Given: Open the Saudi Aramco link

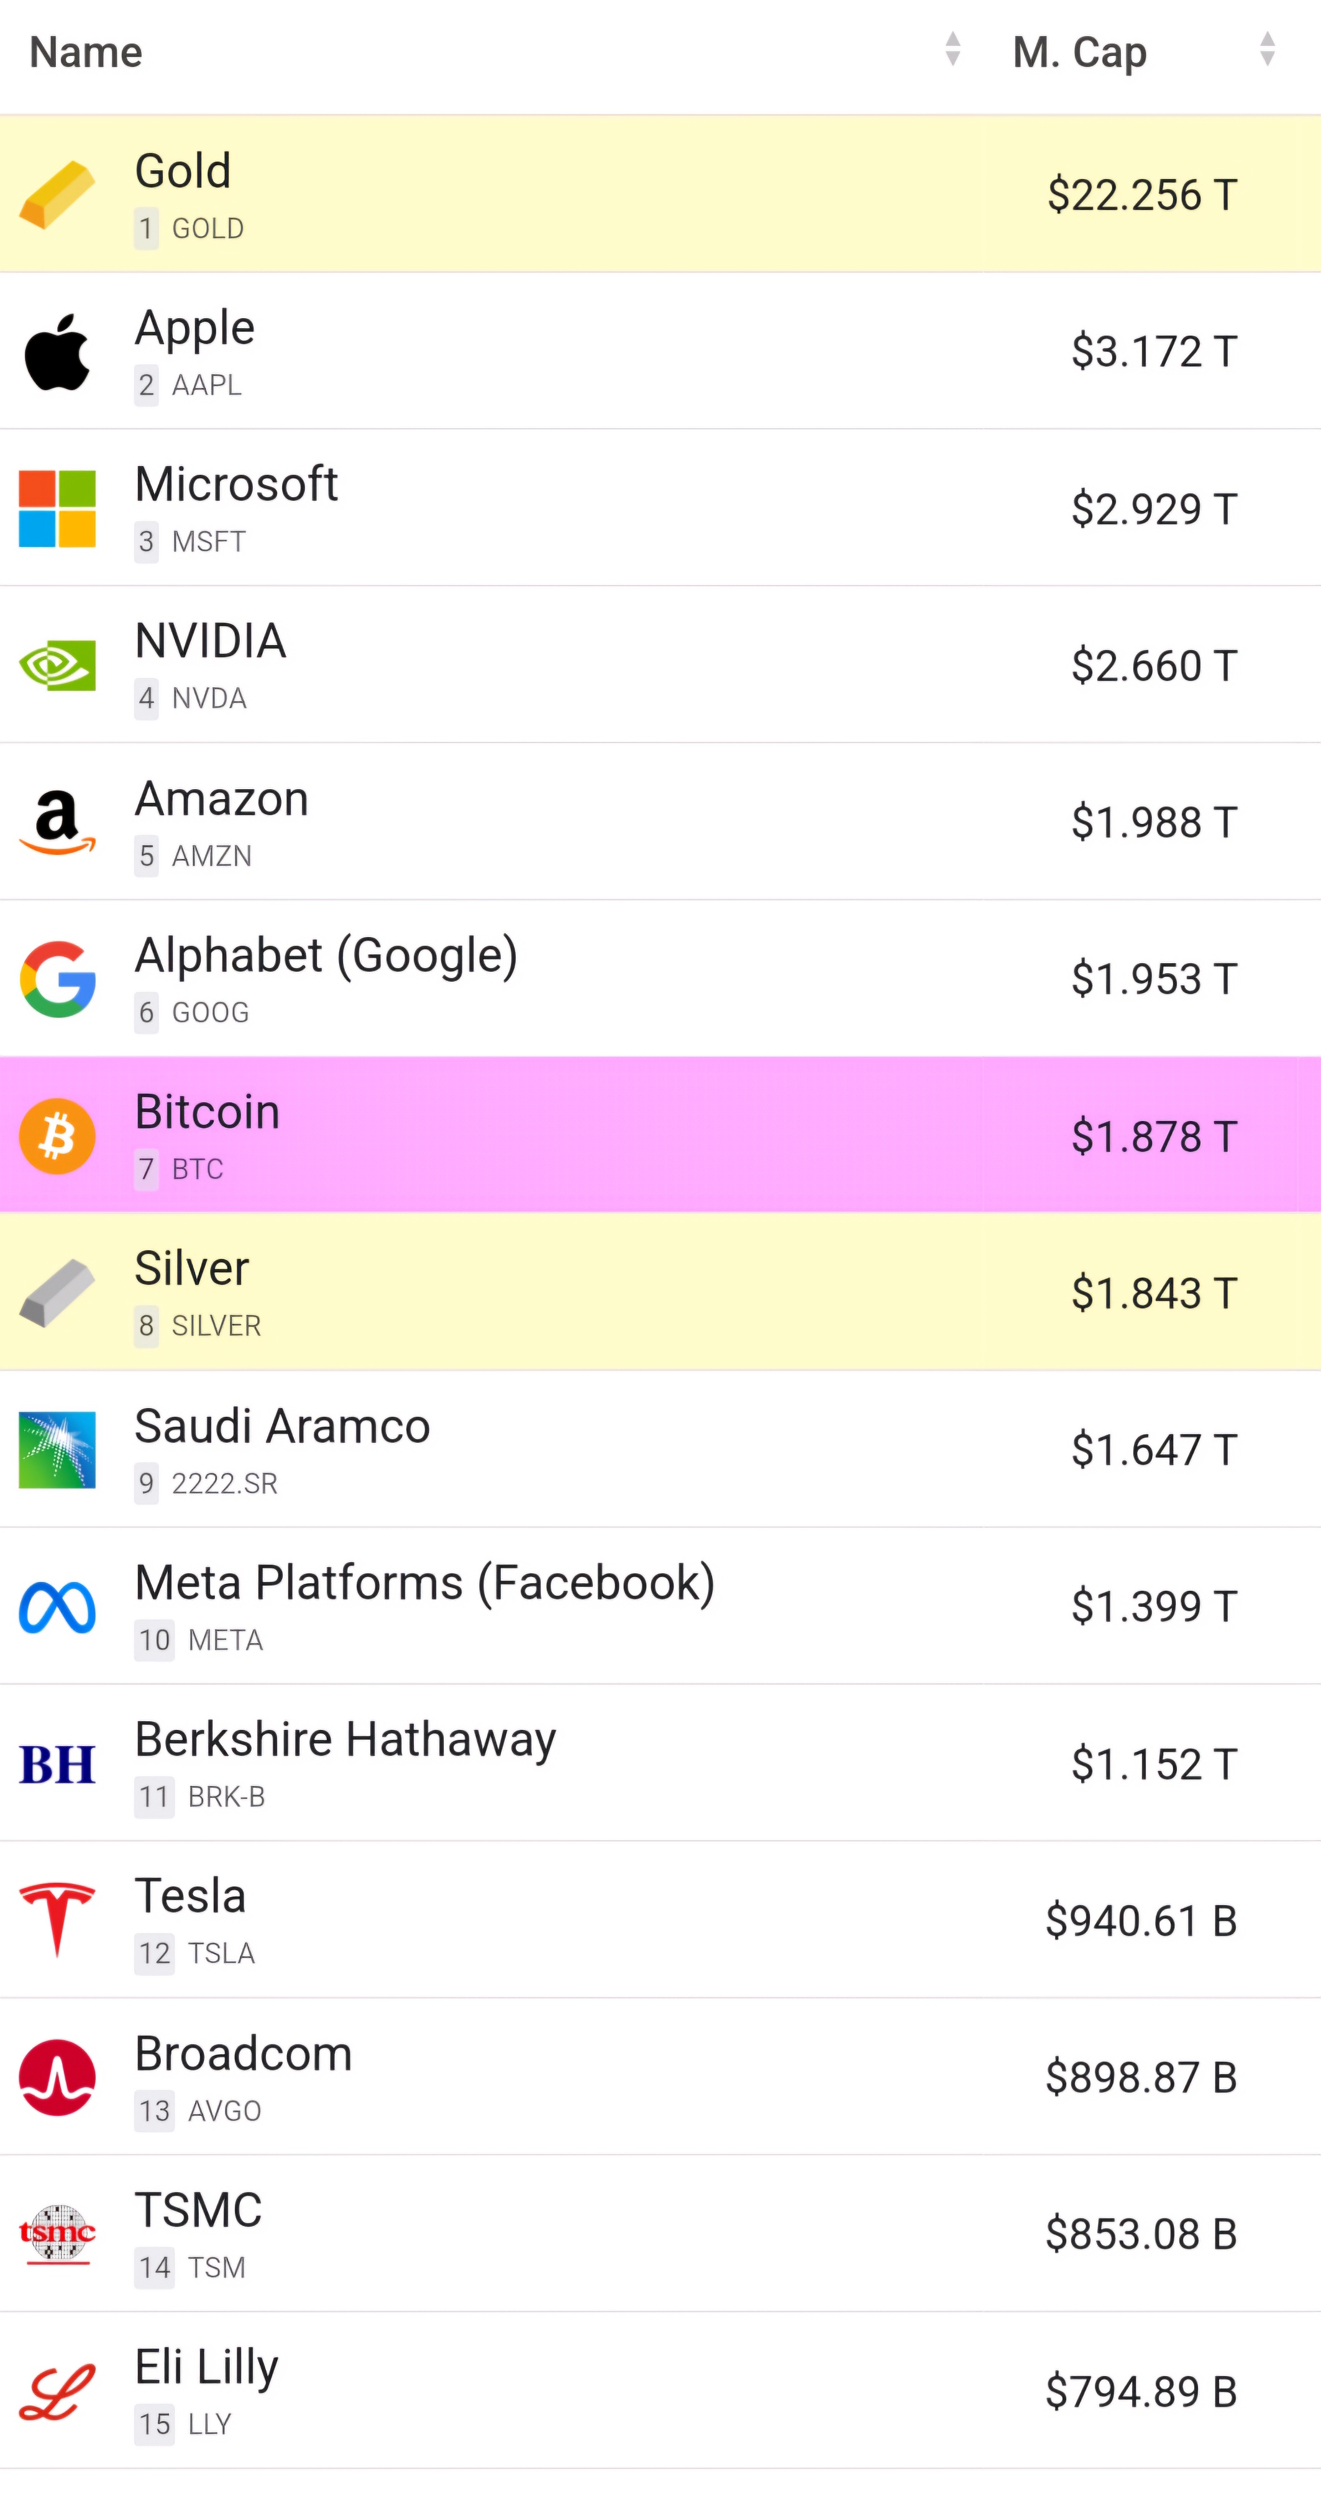Looking at the screenshot, I should pyautogui.click(x=281, y=1425).
